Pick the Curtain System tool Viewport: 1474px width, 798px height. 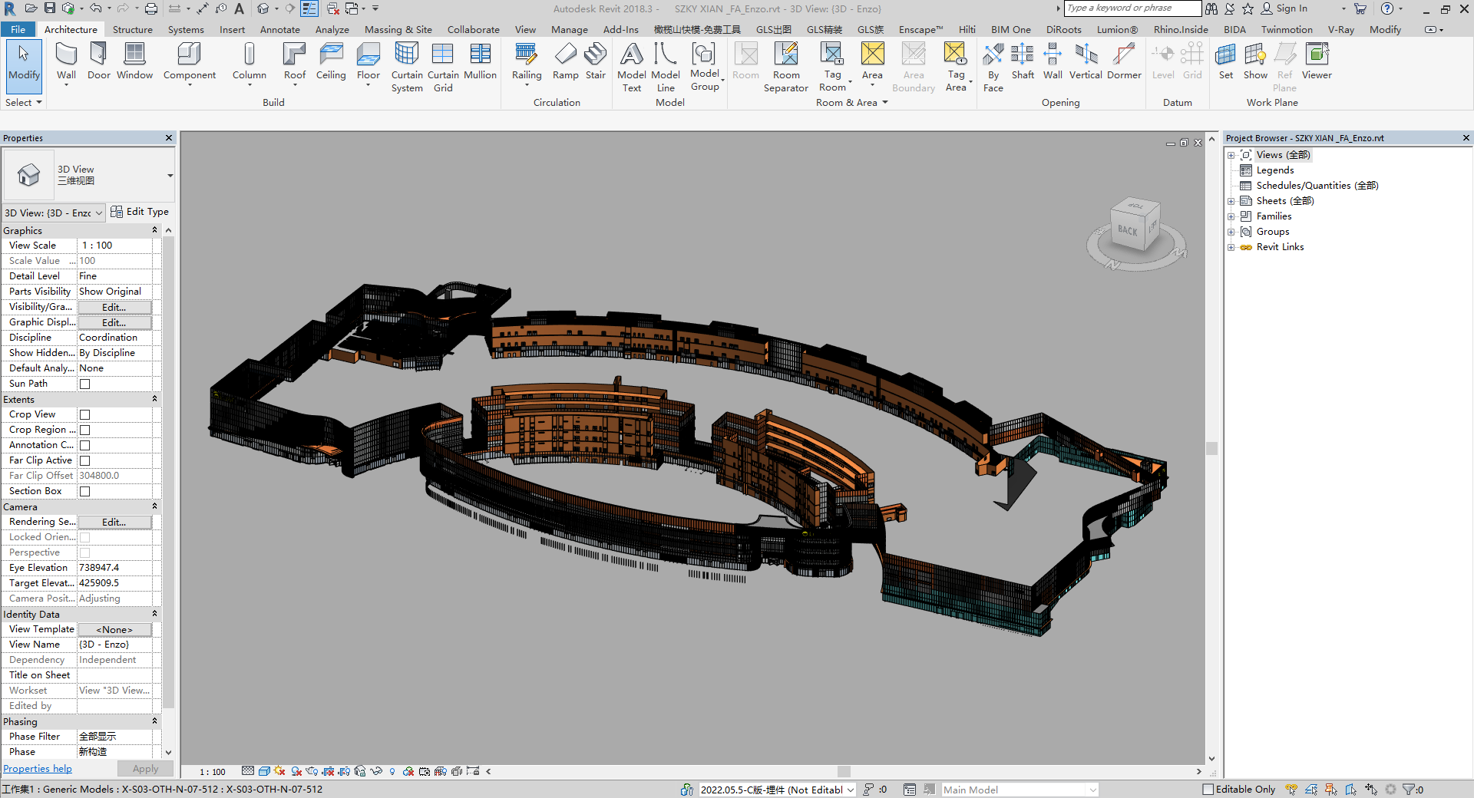coord(407,67)
